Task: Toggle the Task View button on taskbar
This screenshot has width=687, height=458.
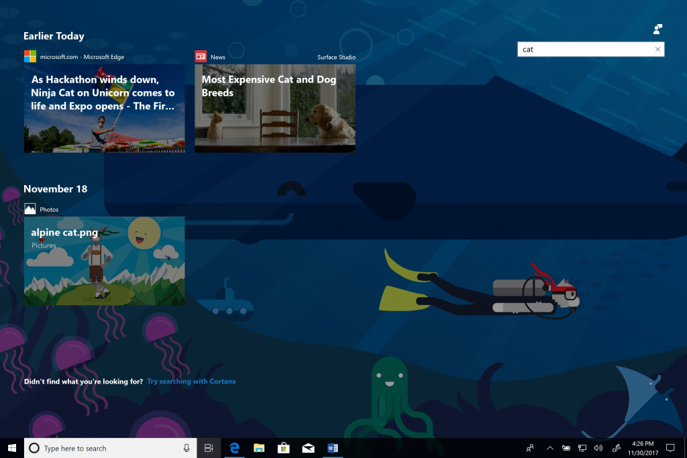Action: (x=209, y=448)
